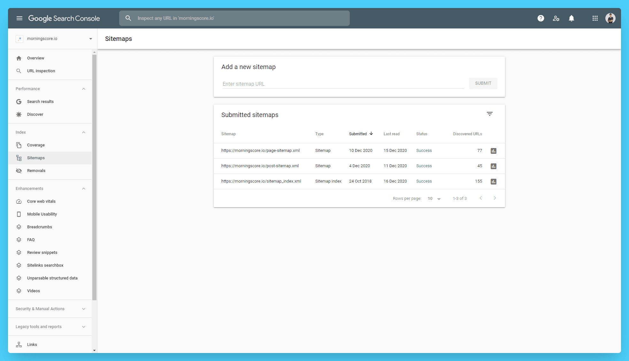Image resolution: width=629 pixels, height=361 pixels.
Task: Go to the Coverage report
Action: pyautogui.click(x=50, y=145)
